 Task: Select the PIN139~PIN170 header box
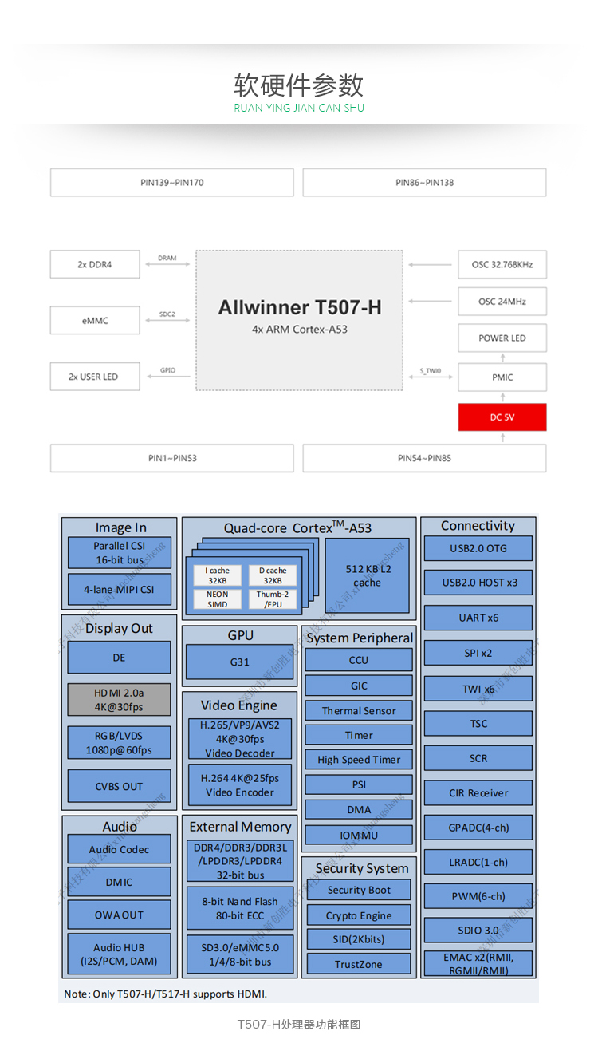(x=171, y=182)
